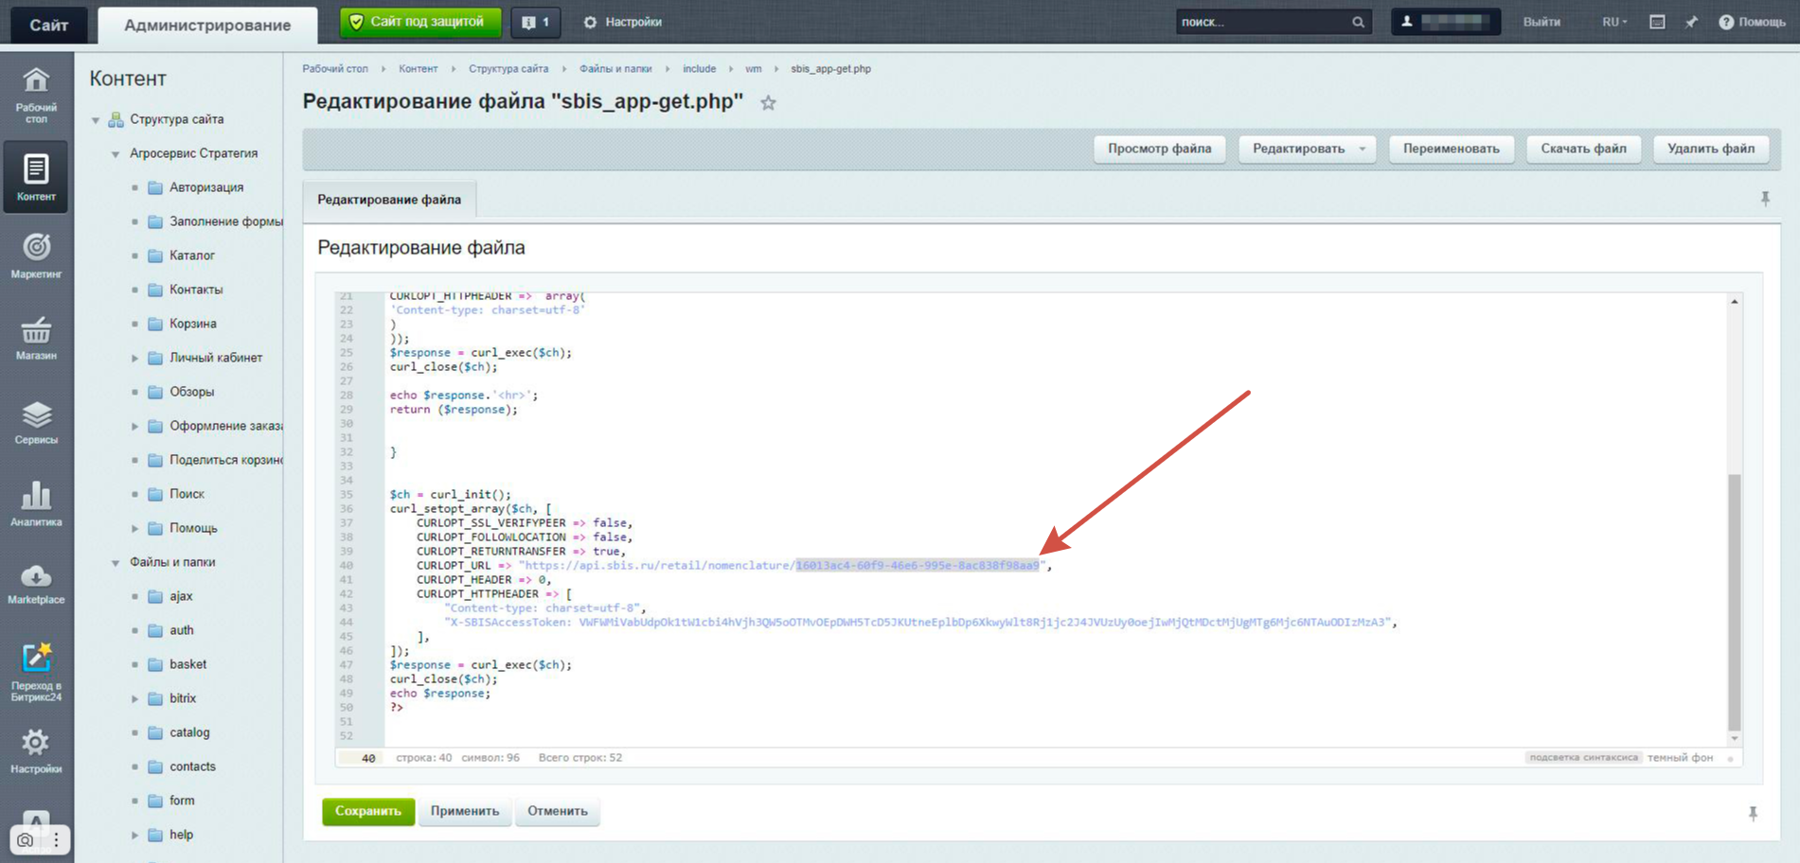Switch to the Сайт tab
This screenshot has width=1800, height=863.
tap(48, 25)
